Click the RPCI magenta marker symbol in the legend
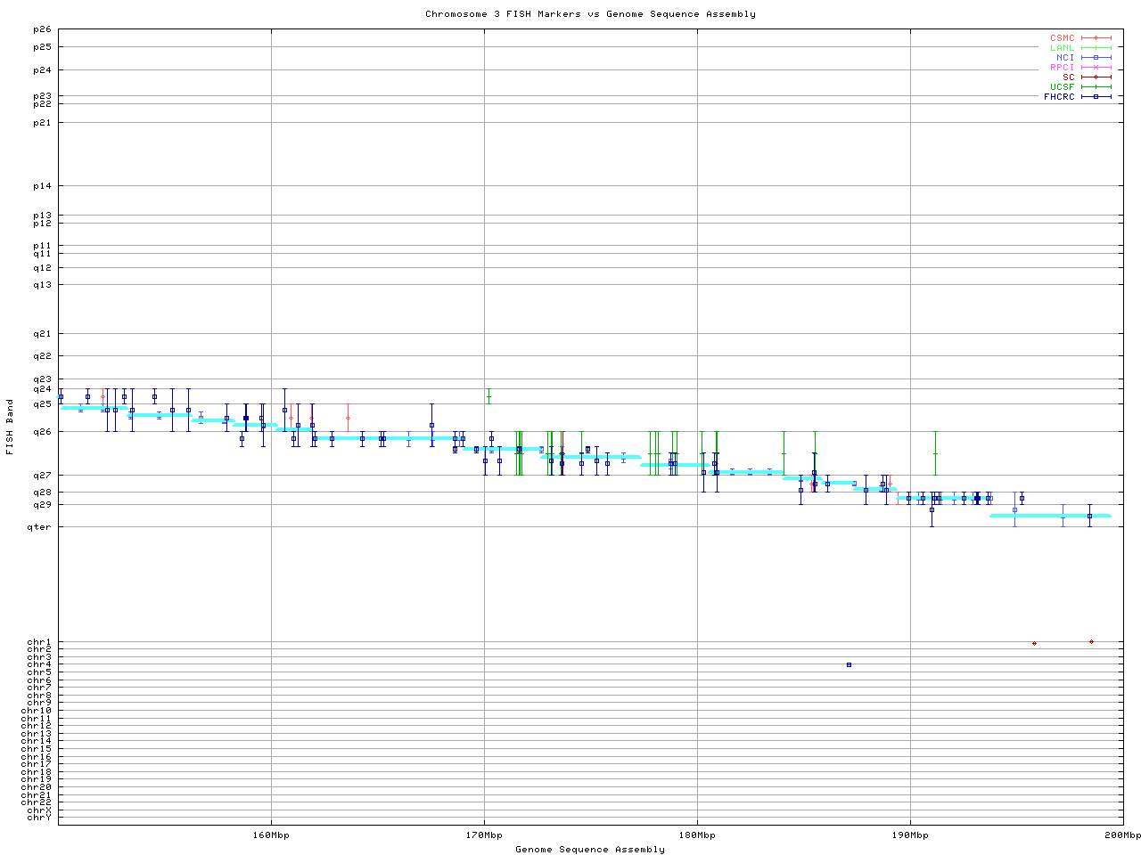Viewport: 1141px width, 855px height. tap(1096, 68)
